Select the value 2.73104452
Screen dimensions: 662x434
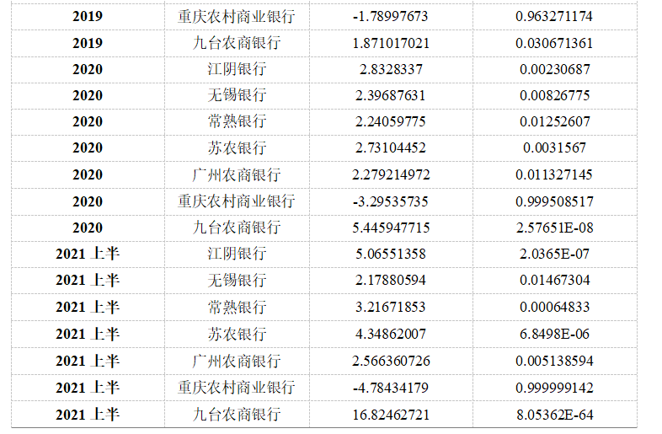tap(391, 148)
